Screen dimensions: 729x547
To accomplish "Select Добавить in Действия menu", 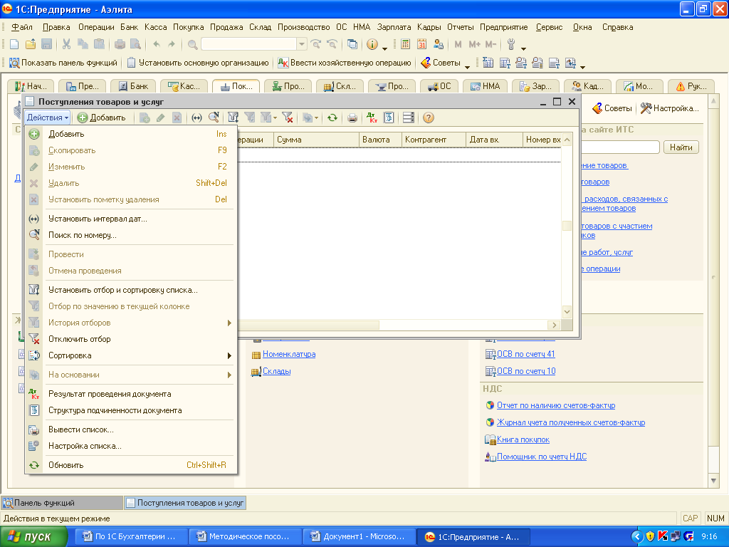I will pos(131,134).
